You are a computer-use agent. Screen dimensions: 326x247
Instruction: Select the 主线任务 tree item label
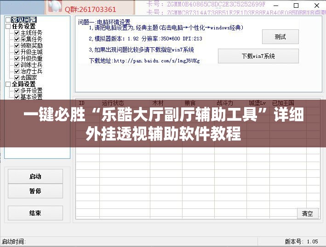(x=31, y=33)
